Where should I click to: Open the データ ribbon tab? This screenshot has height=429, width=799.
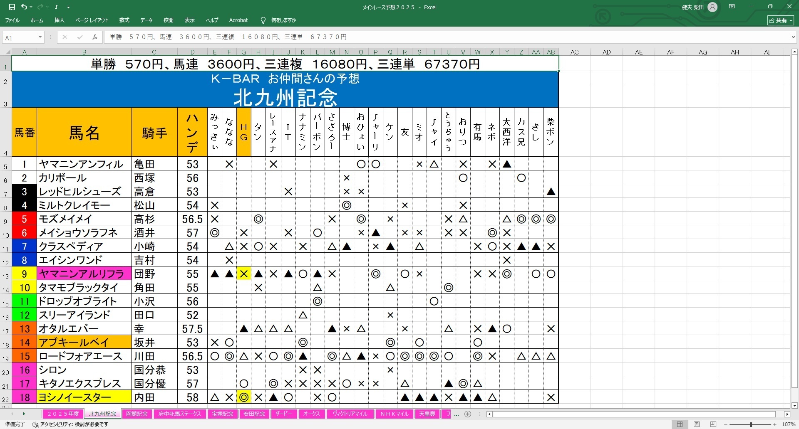pyautogui.click(x=146, y=20)
